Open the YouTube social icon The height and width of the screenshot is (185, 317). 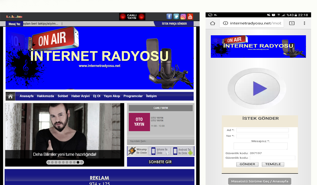[190, 17]
